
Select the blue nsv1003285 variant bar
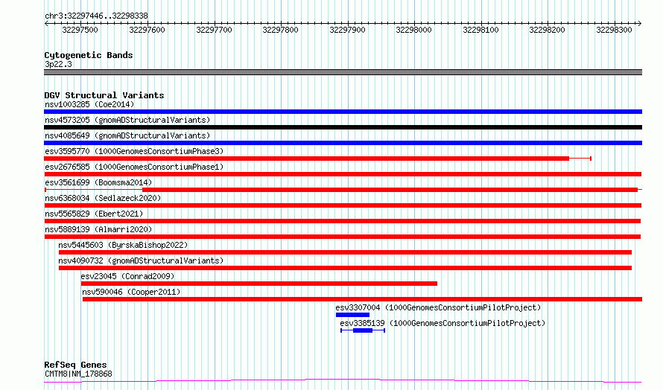343,112
